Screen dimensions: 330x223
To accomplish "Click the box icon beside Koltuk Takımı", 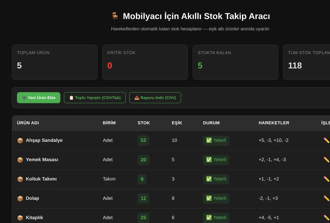I will [x=20, y=179].
